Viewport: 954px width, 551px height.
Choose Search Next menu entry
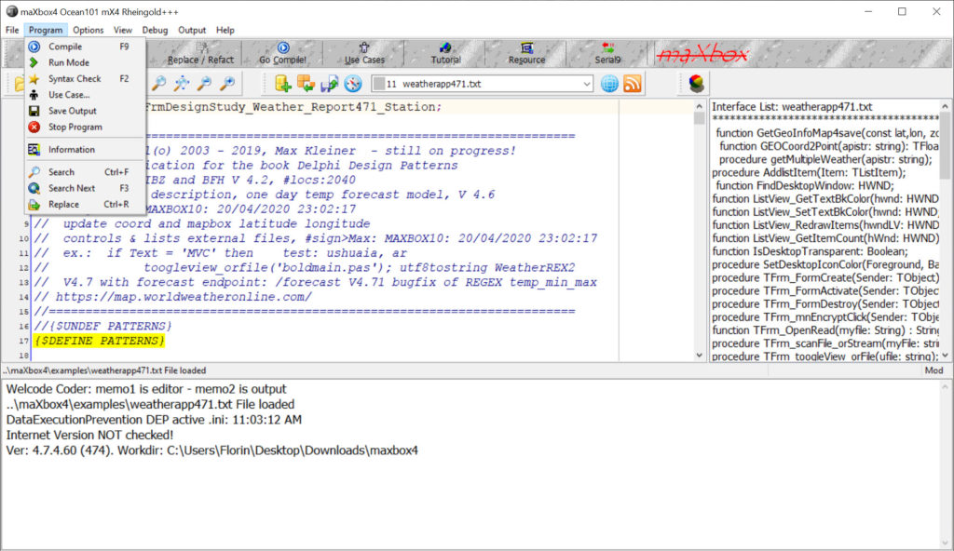pos(85,189)
